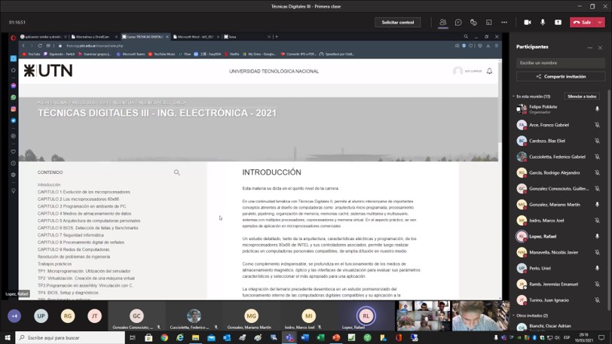Click the UP avatar in the video strip

pos(41,316)
